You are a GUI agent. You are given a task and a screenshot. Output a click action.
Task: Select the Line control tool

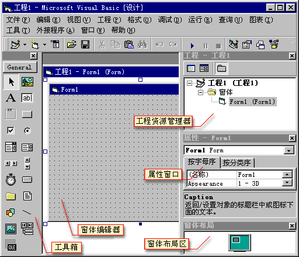pyautogui.click(x=27, y=212)
